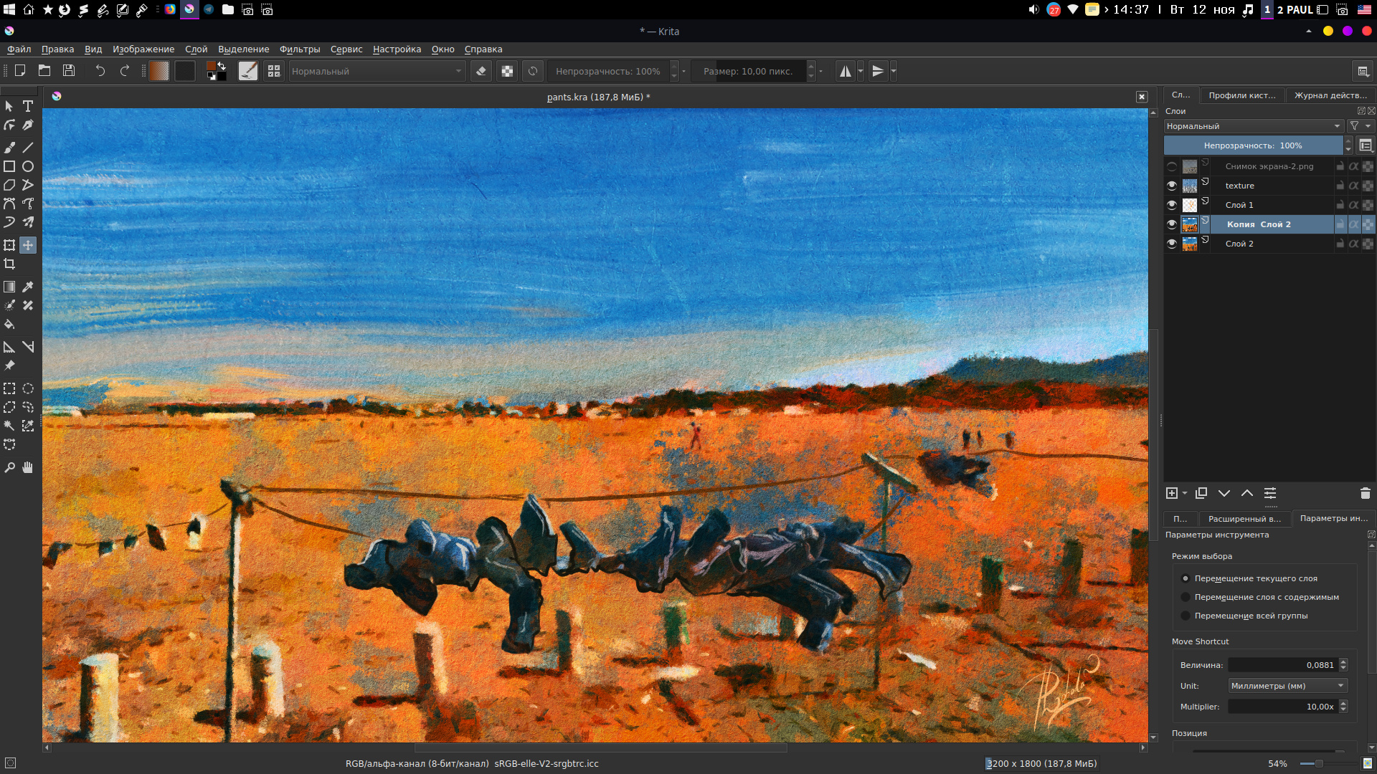Image resolution: width=1377 pixels, height=774 pixels.
Task: Select the 'Слой 2' layer row
Action: [1269, 244]
